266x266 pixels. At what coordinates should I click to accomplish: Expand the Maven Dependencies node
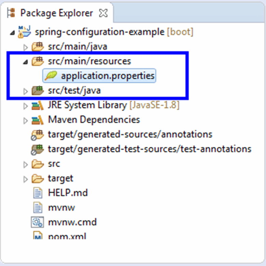[x=26, y=121]
